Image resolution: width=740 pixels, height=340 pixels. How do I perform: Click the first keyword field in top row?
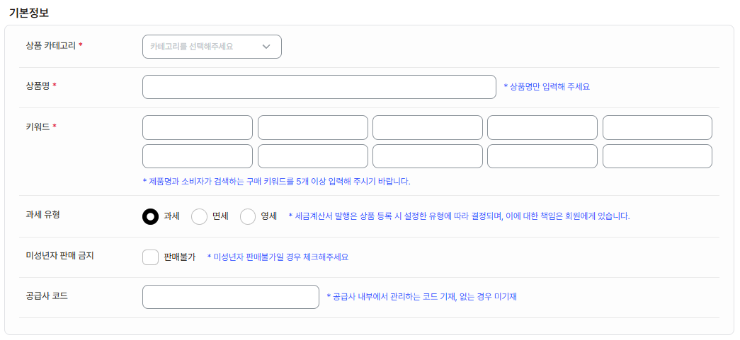coord(198,128)
